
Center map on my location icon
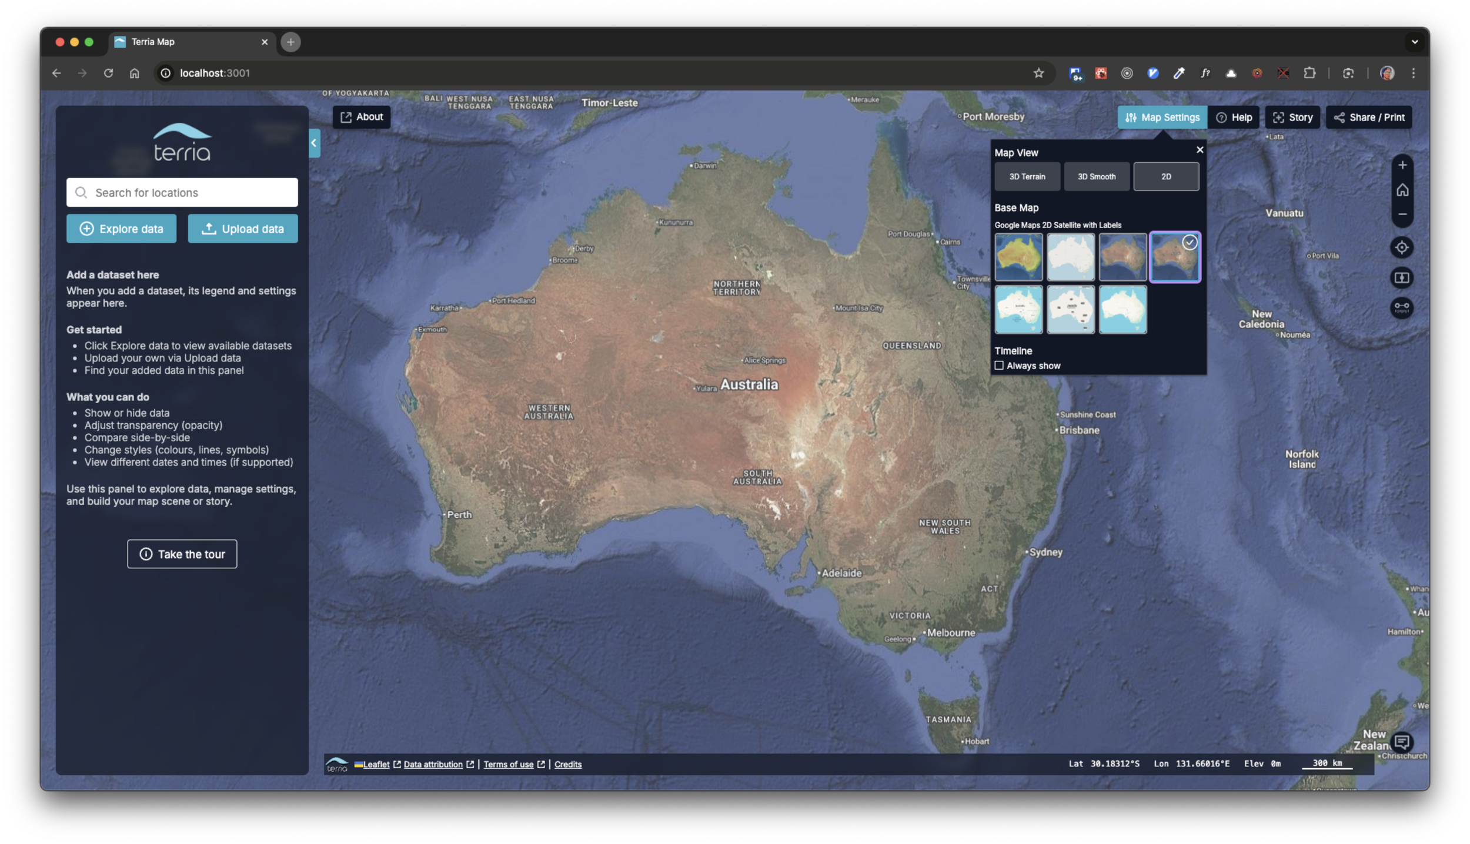coord(1402,247)
